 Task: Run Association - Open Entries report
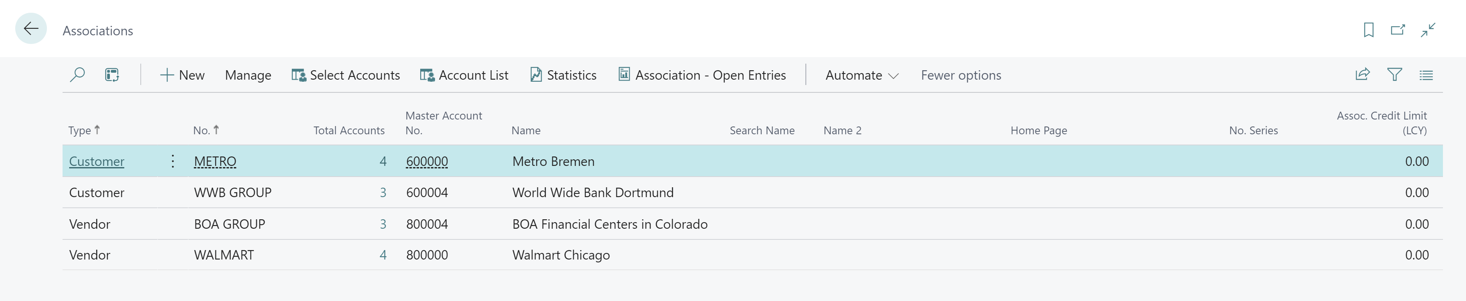tap(702, 75)
